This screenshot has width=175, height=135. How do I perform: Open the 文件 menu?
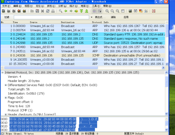coord(6,6)
